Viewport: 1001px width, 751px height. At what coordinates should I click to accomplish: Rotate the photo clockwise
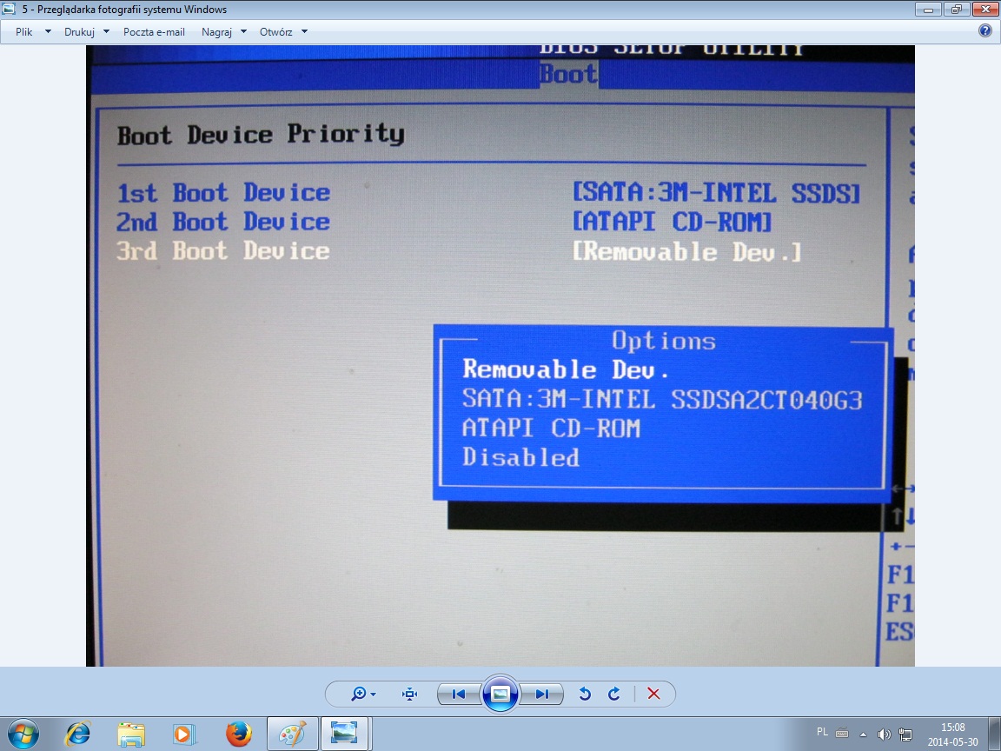pyautogui.click(x=614, y=694)
